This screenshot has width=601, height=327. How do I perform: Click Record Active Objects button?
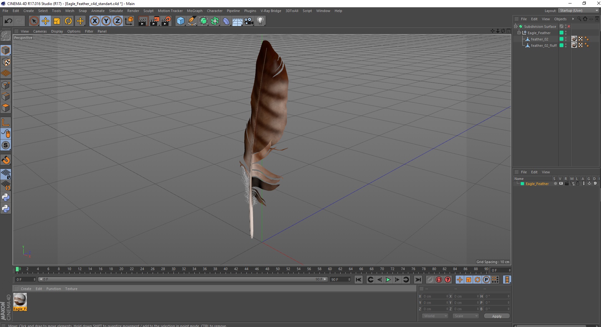tap(430, 280)
